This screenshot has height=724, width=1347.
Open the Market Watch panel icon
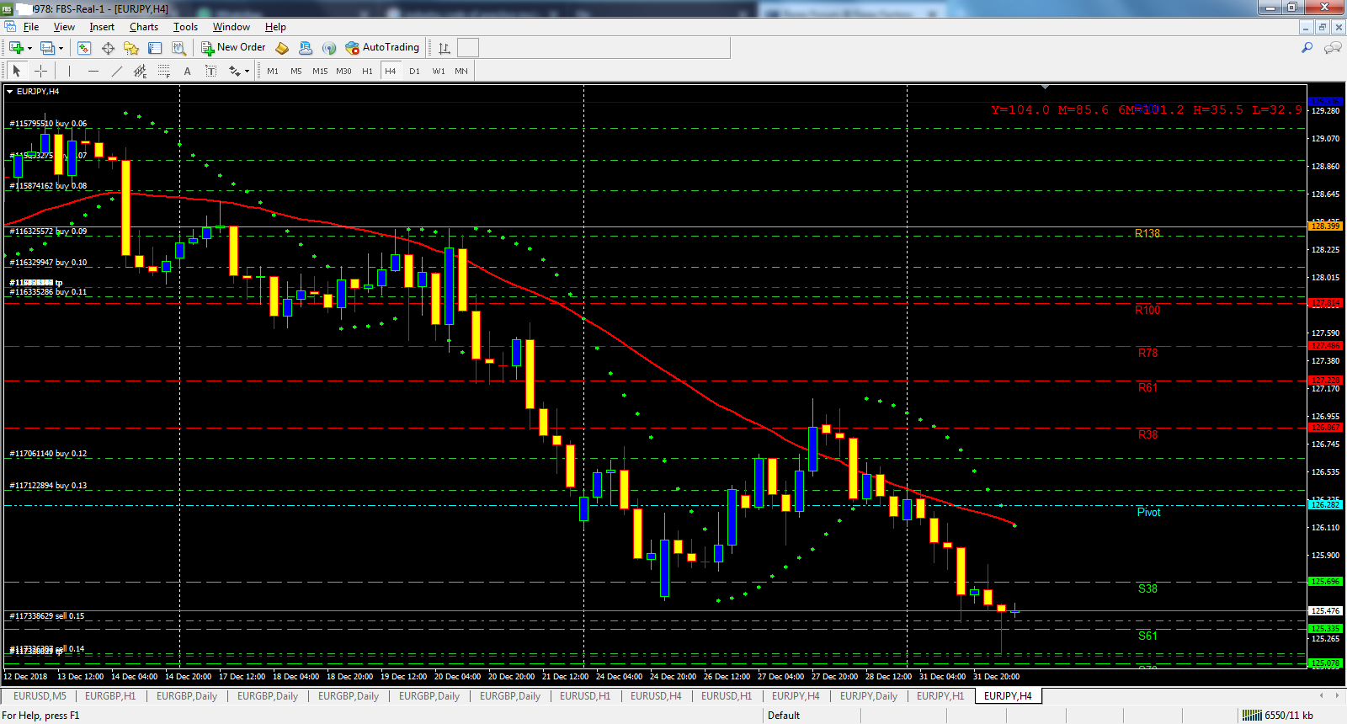tap(84, 48)
